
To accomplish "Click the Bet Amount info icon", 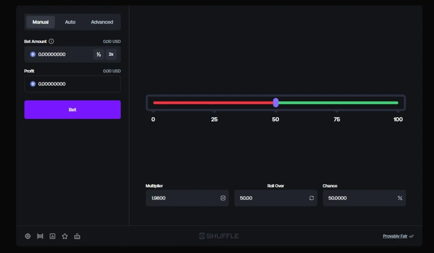I will pos(51,41).
